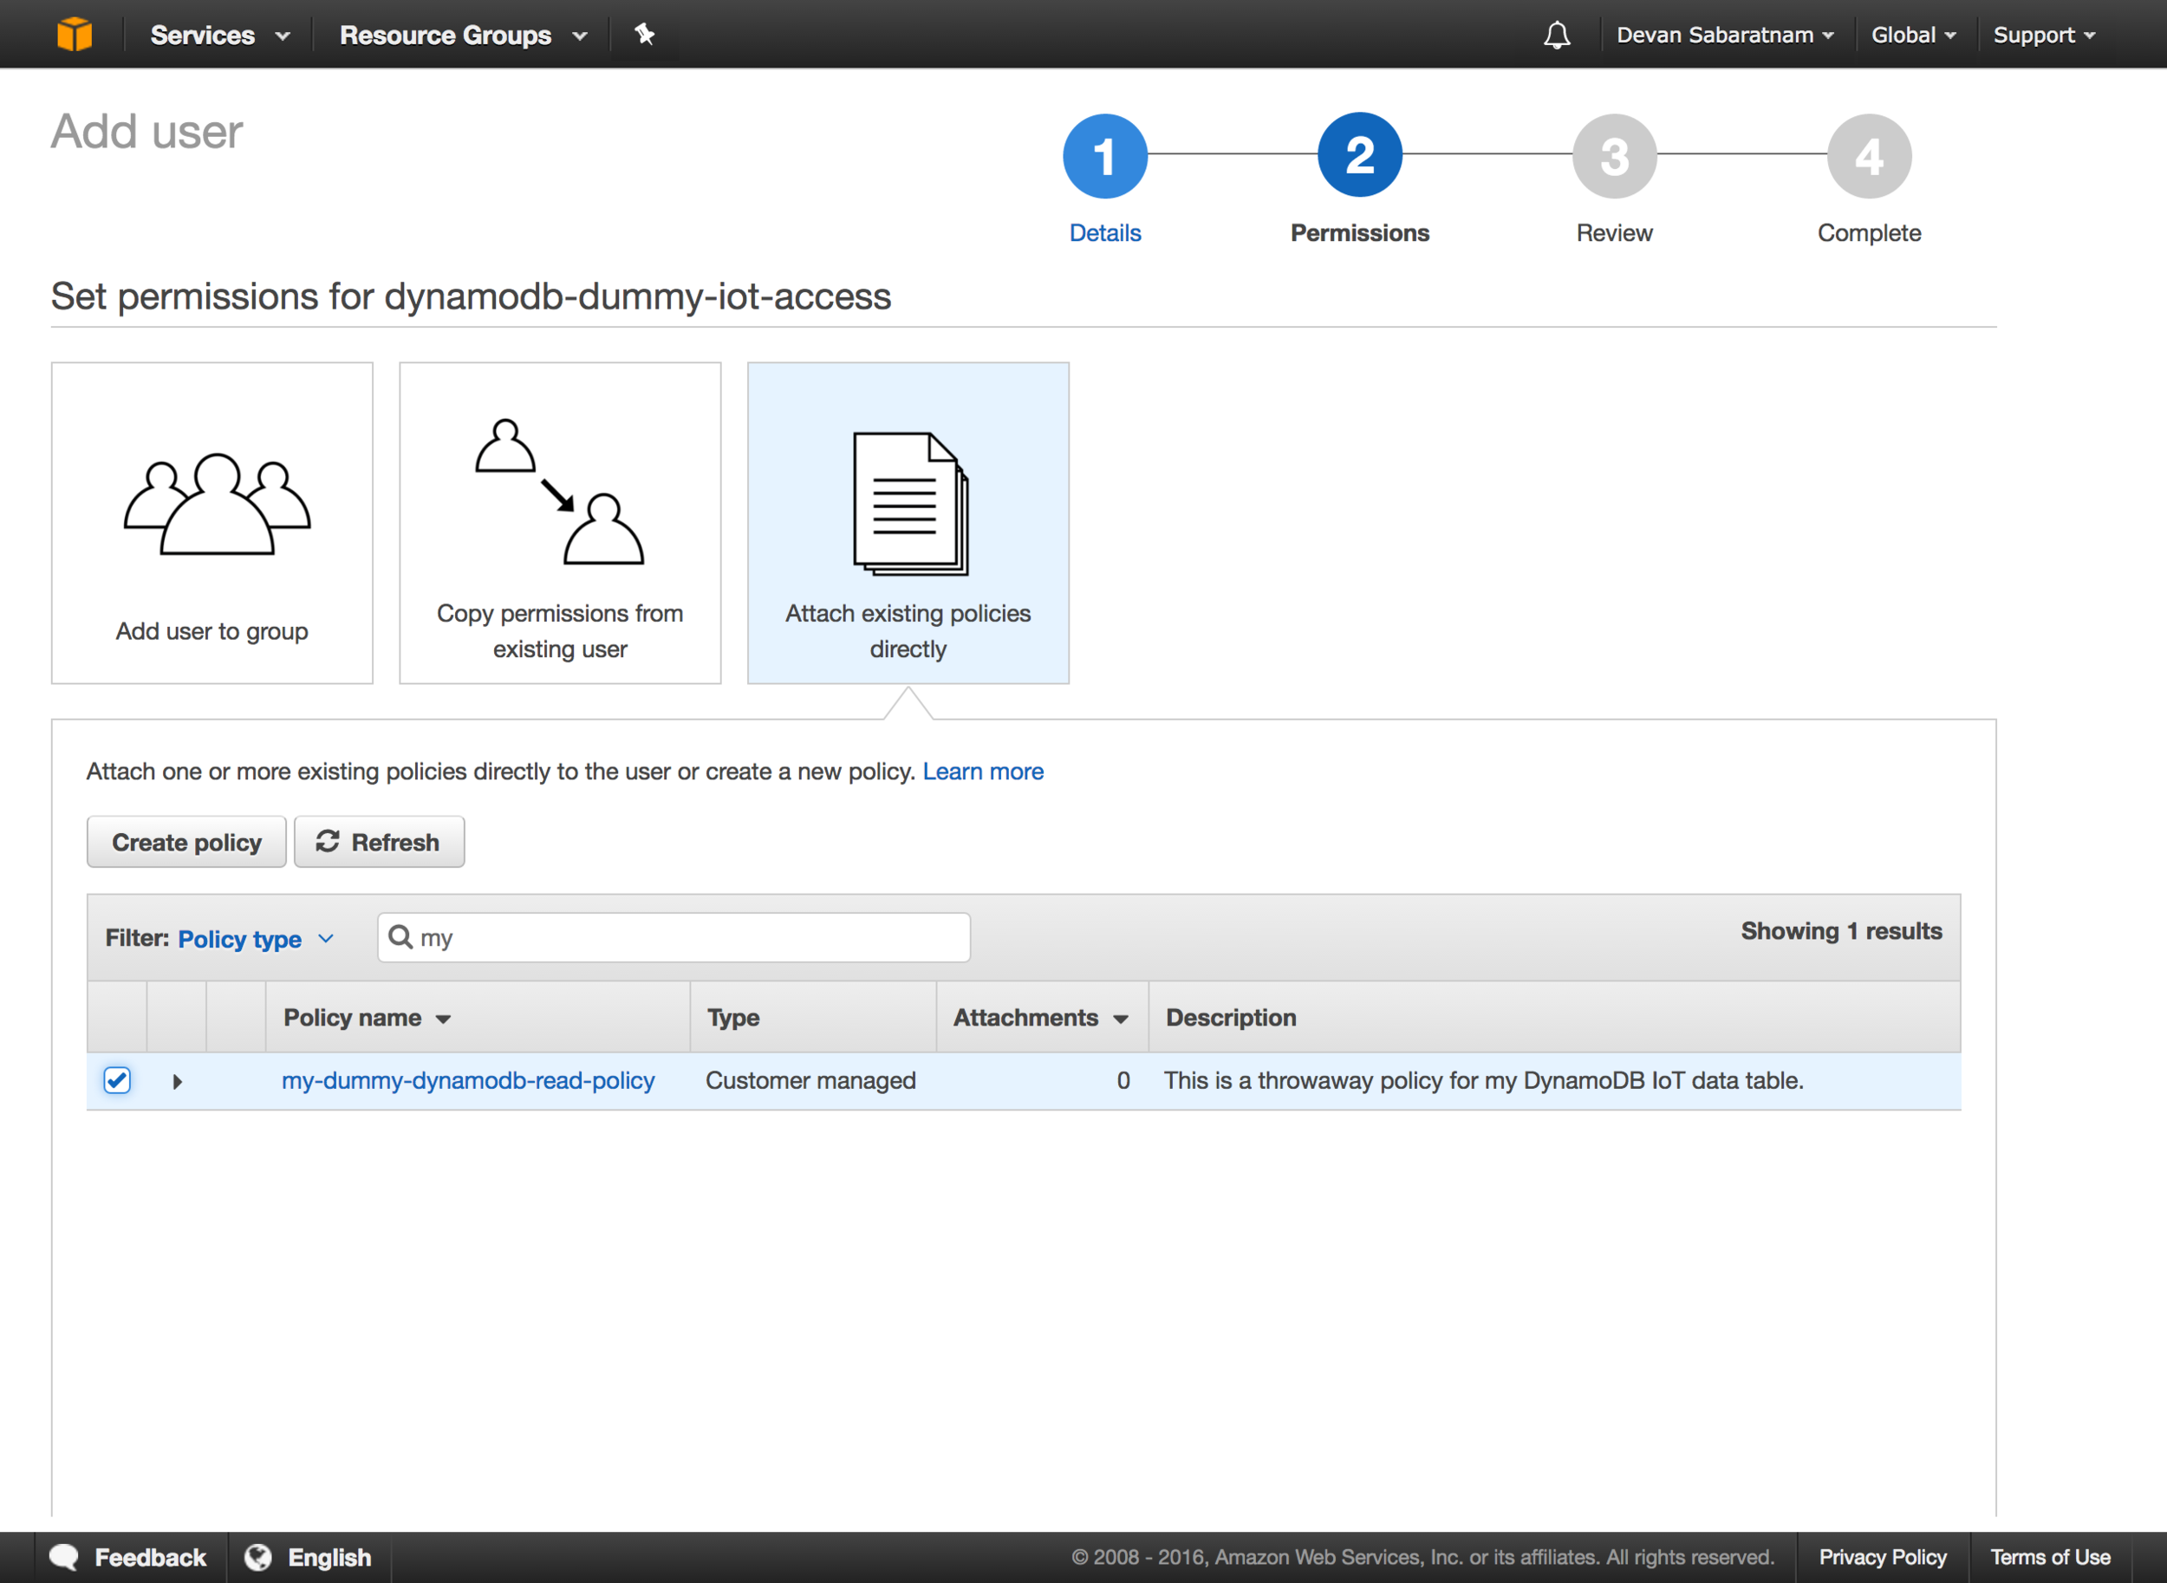
Task: Open the notifications bell icon
Action: tap(1557, 35)
